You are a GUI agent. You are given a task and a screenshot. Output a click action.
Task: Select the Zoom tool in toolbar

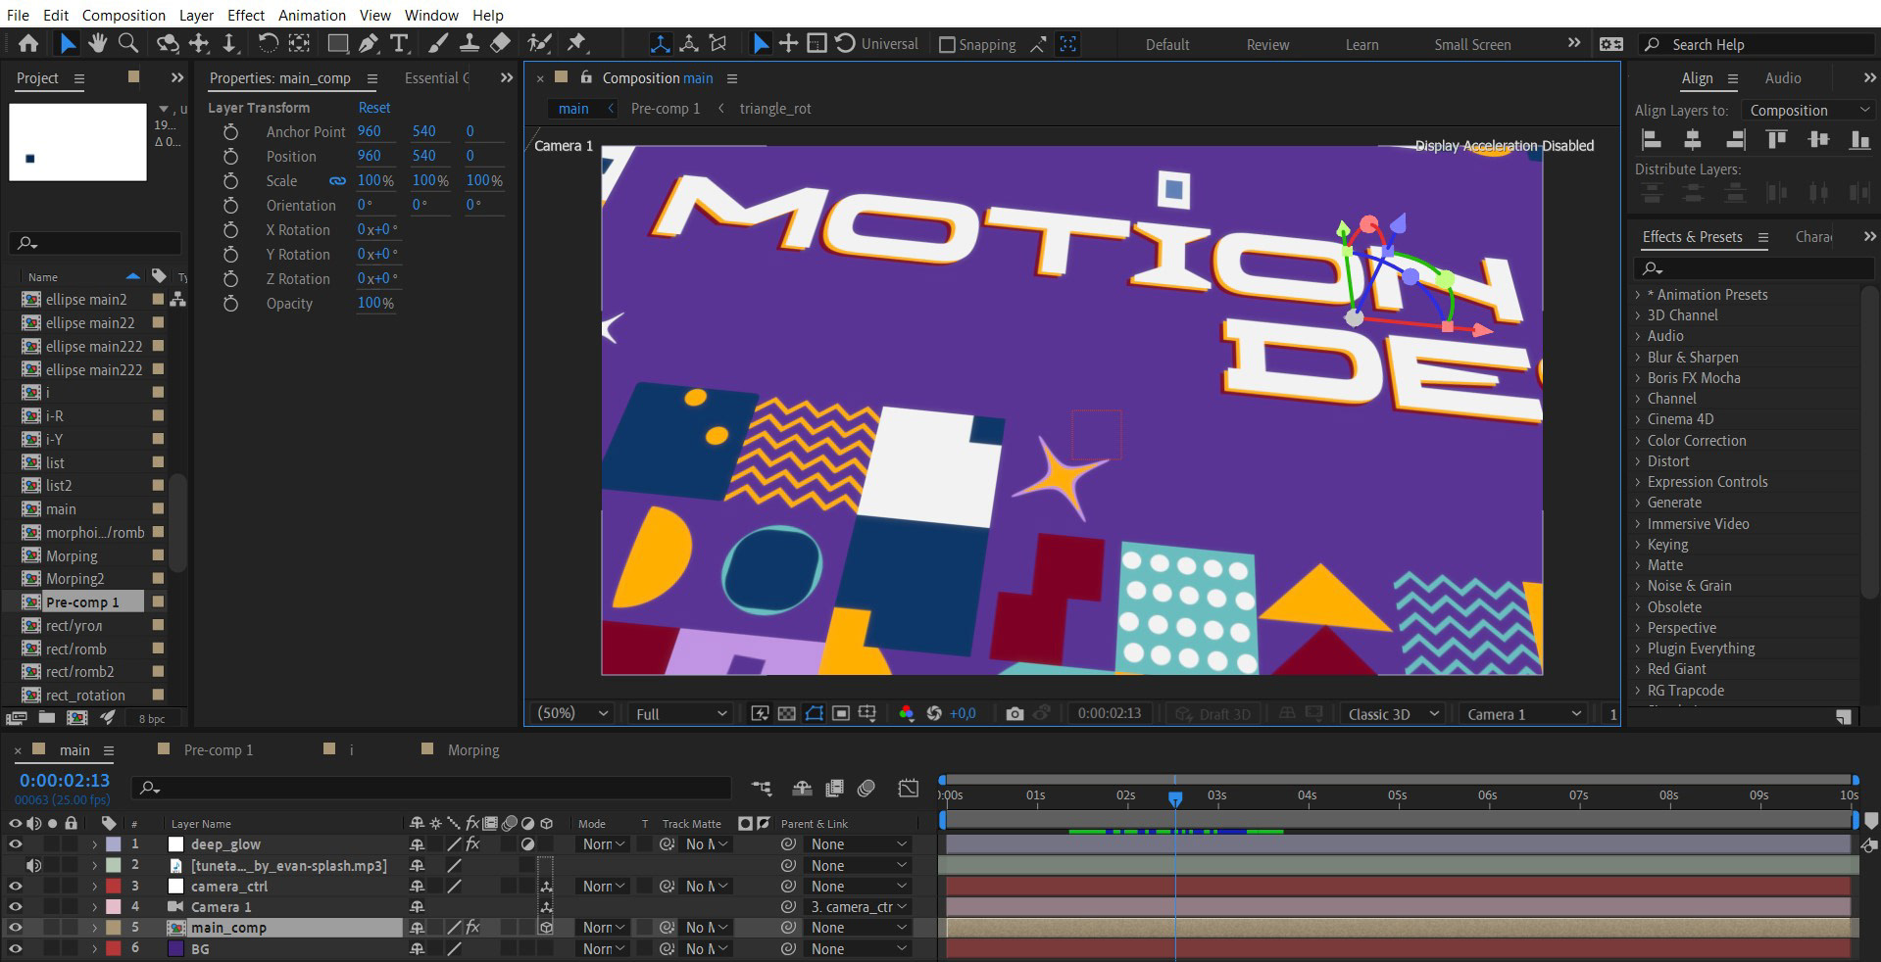point(127,43)
